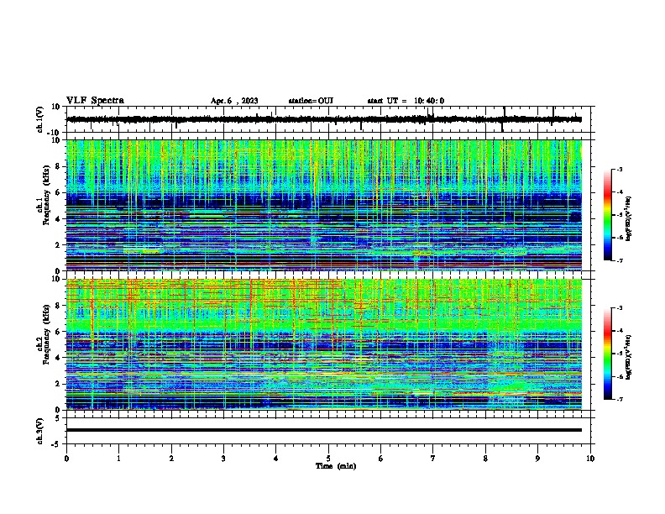Image resolution: width=665 pixels, height=514 pixels.
Task: Click the ch.1 color scale log(PSD) label
Action: (629, 218)
